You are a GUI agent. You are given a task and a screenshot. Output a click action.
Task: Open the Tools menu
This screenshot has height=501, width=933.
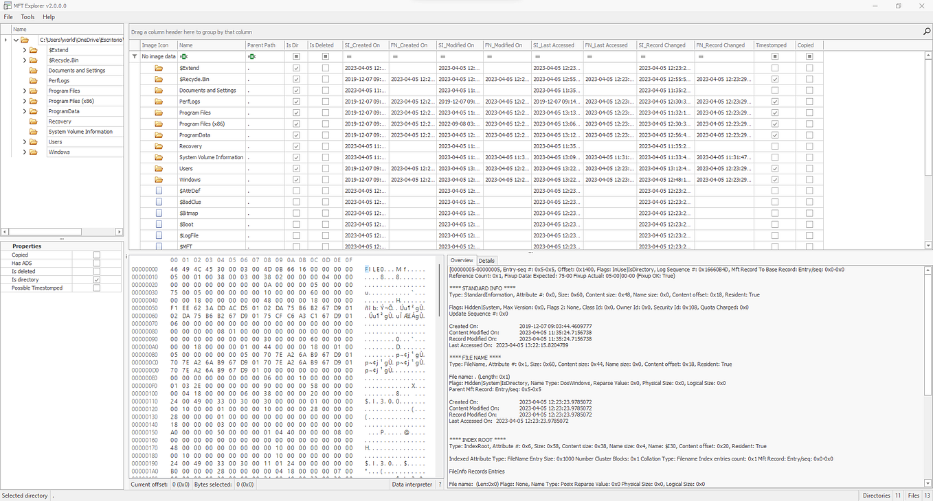(x=27, y=16)
